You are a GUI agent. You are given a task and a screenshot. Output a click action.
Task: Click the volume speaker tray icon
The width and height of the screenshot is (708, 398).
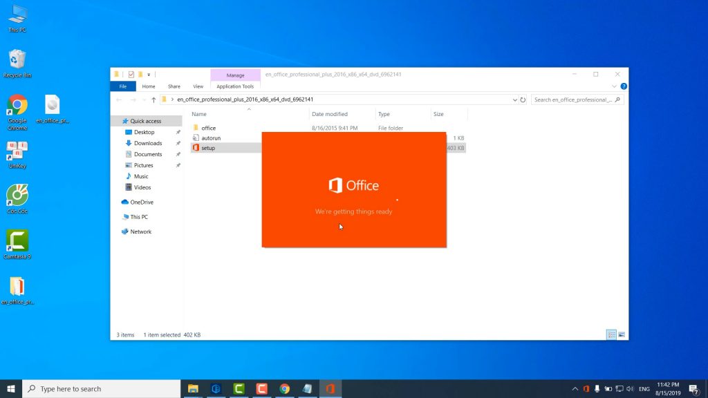click(631, 388)
